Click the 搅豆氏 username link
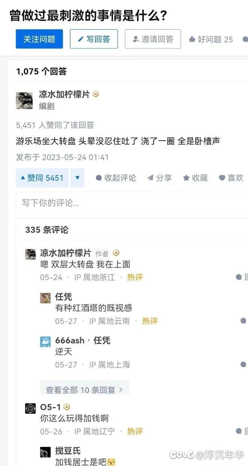 (68, 451)
